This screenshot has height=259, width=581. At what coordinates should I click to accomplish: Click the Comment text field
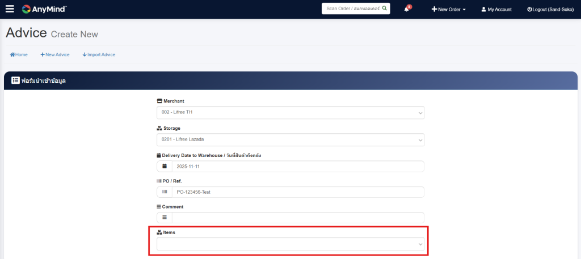tap(297, 218)
